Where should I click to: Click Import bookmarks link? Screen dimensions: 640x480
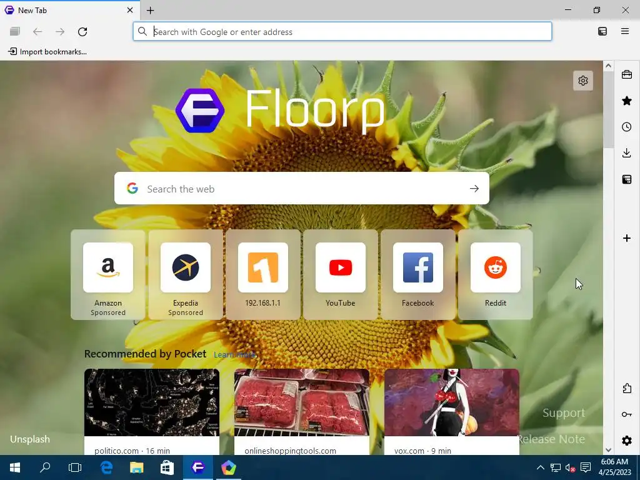pyautogui.click(x=47, y=51)
